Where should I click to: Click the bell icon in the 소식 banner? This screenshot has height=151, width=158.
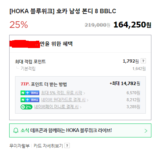click(16, 130)
